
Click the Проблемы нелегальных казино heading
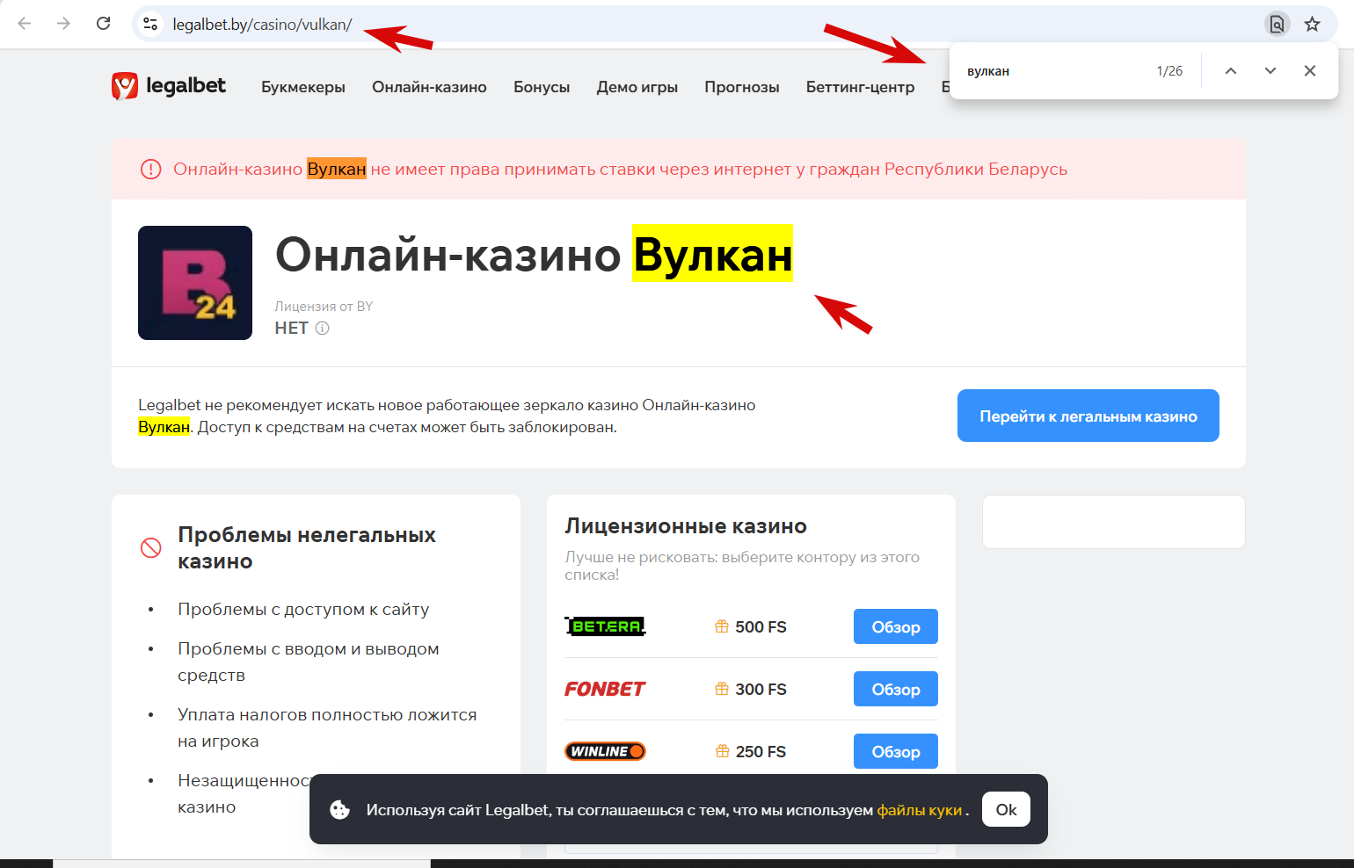(x=307, y=548)
